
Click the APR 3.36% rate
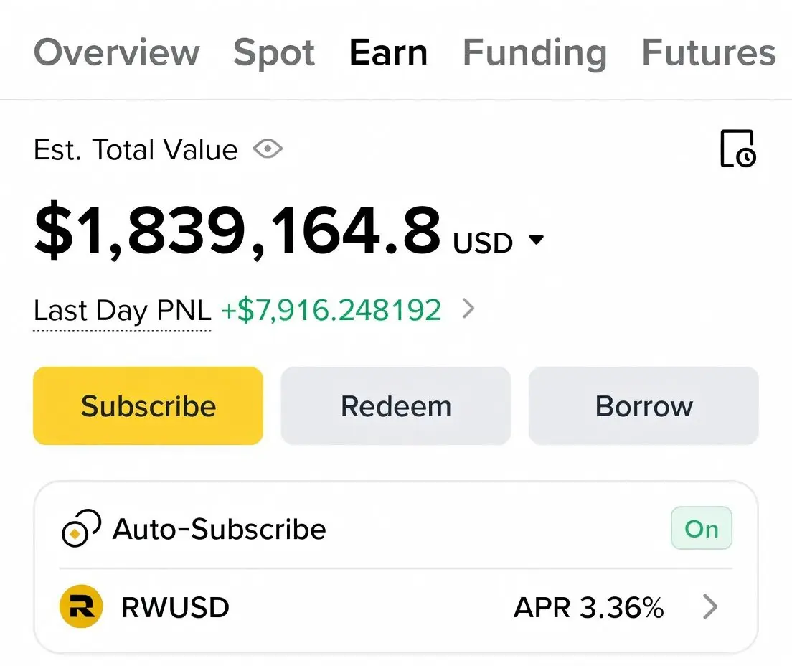click(589, 608)
